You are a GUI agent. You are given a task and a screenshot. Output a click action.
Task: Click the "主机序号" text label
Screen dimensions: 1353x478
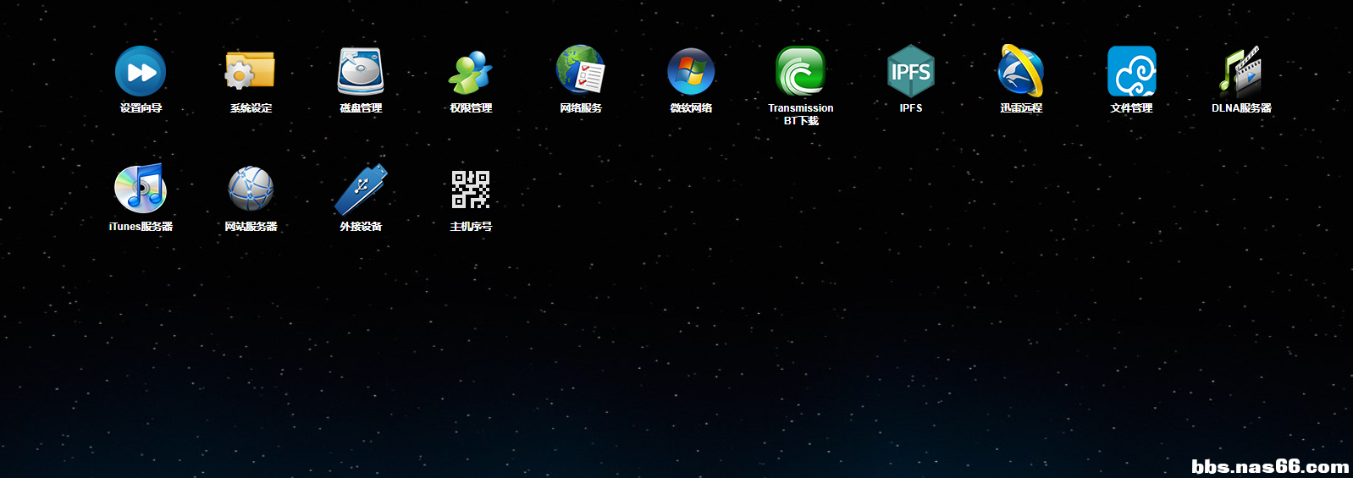point(471,227)
